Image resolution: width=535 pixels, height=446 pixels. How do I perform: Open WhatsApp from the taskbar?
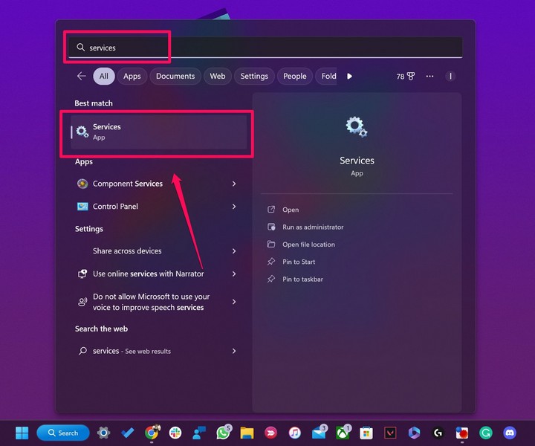click(x=224, y=433)
